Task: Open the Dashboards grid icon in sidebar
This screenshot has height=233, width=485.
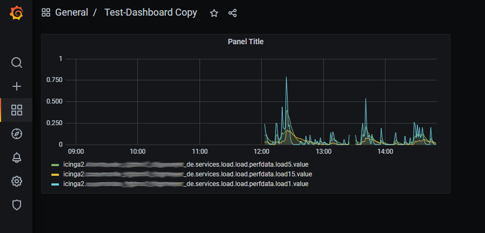Action: 17,110
